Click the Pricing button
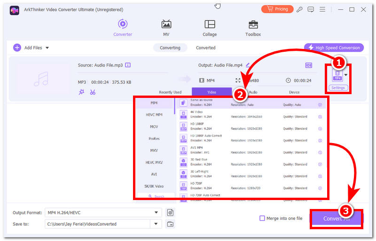The width and height of the screenshot is (376, 241). [x=277, y=9]
